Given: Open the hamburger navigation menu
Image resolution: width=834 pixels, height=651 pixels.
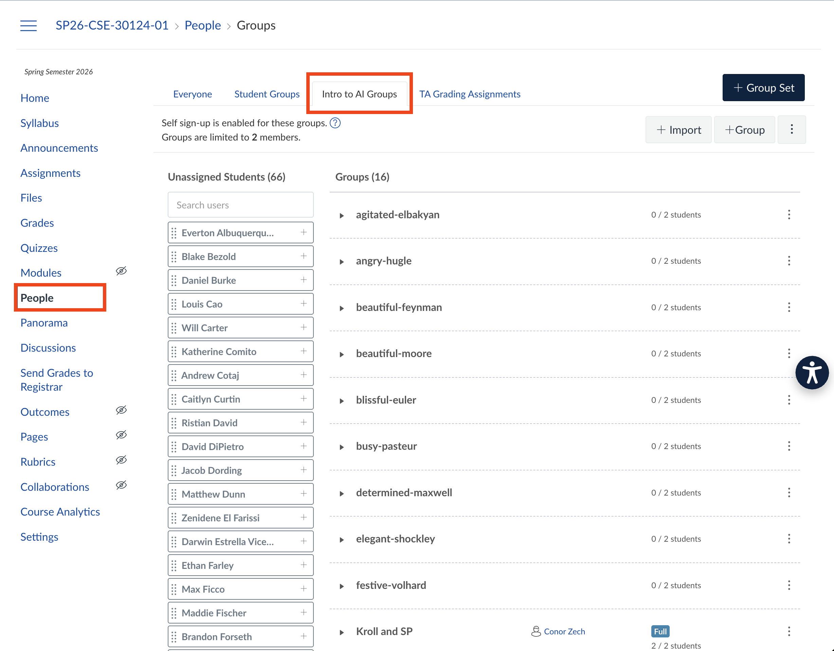Looking at the screenshot, I should point(28,25).
